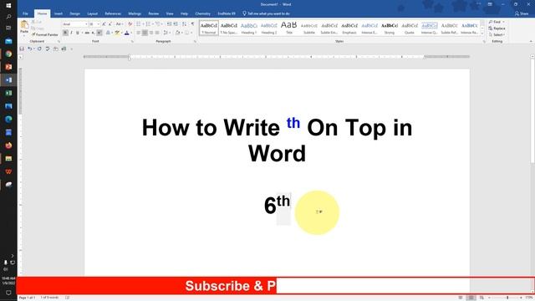
Task: Click the Sort icon
Action: pyautogui.click(x=184, y=24)
